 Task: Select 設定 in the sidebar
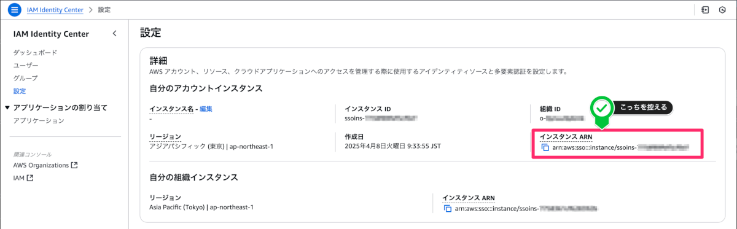(20, 91)
